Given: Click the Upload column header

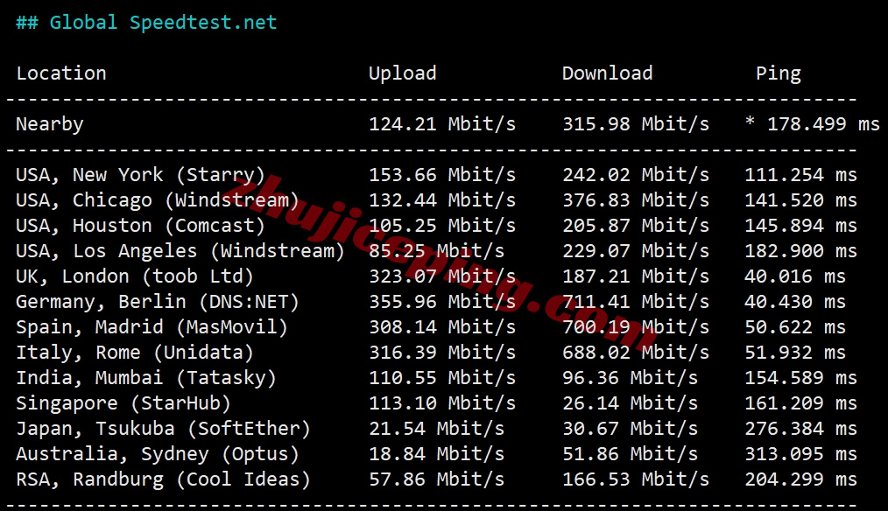Looking at the screenshot, I should tap(403, 74).
